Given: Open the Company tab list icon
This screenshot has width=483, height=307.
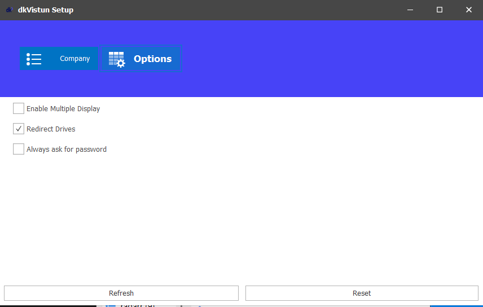Looking at the screenshot, I should click(34, 59).
